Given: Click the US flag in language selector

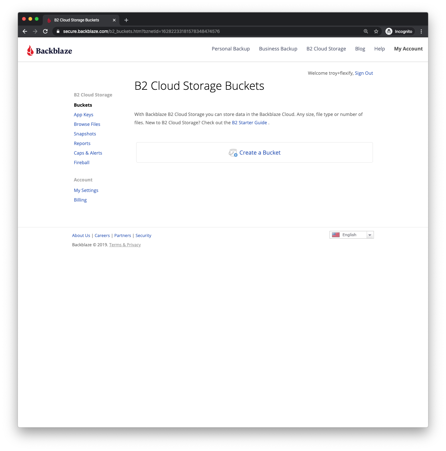Looking at the screenshot, I should click(336, 235).
